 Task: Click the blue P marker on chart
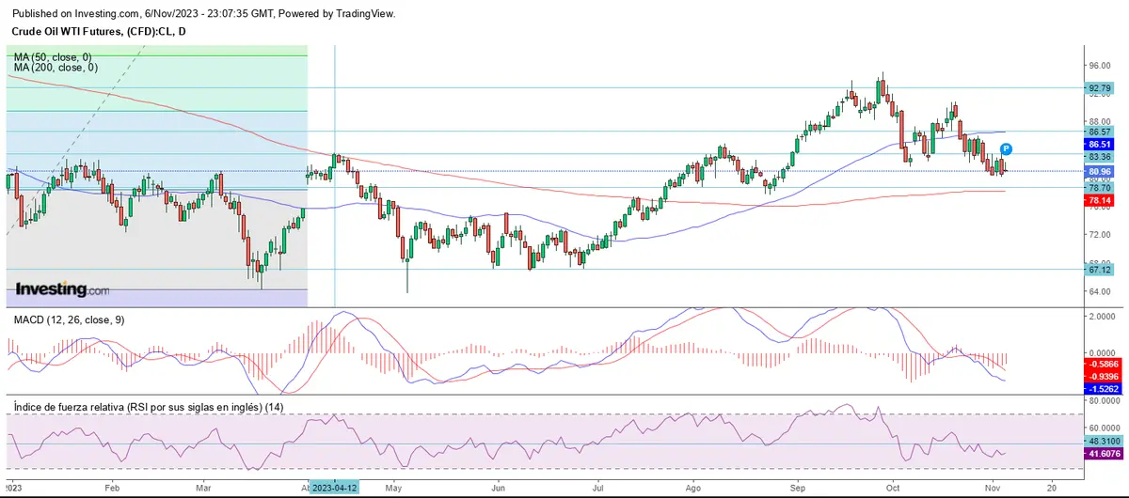(x=1006, y=148)
